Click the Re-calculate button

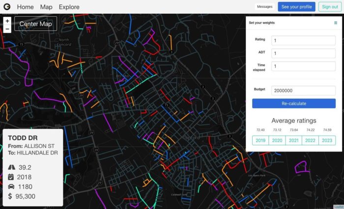(294, 104)
